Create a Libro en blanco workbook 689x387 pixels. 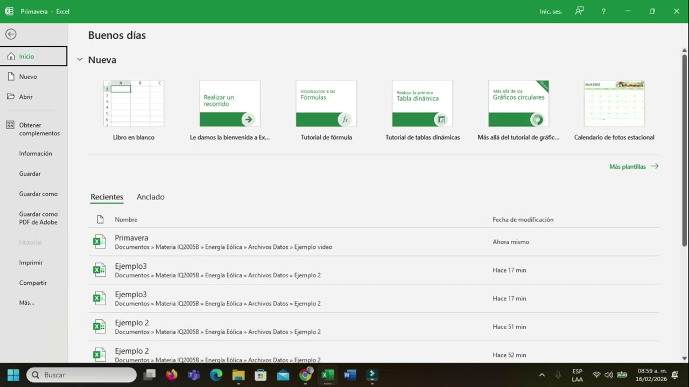[x=133, y=111]
